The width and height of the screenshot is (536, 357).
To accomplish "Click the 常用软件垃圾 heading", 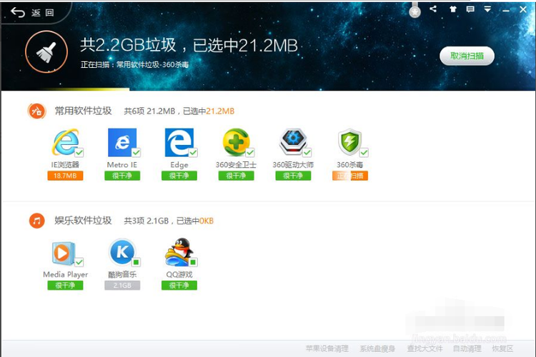I will point(83,111).
